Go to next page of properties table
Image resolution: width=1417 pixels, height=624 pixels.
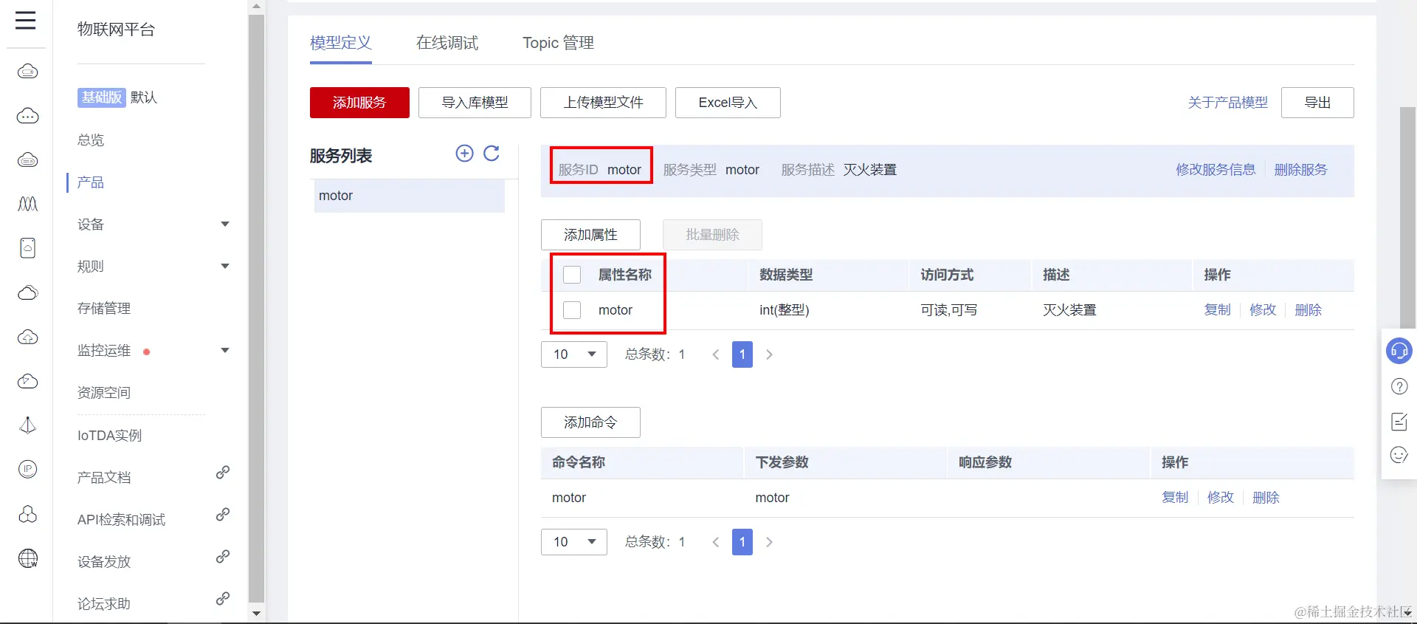(x=769, y=354)
